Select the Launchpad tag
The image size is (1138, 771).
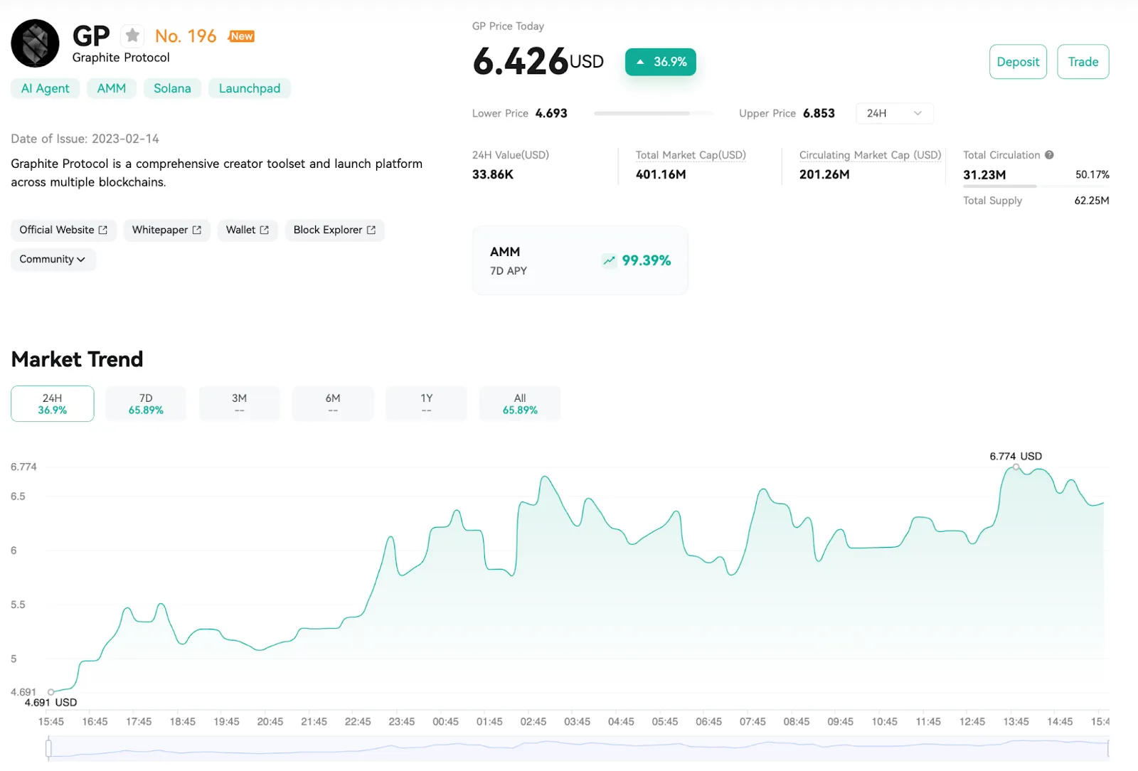[x=250, y=88]
